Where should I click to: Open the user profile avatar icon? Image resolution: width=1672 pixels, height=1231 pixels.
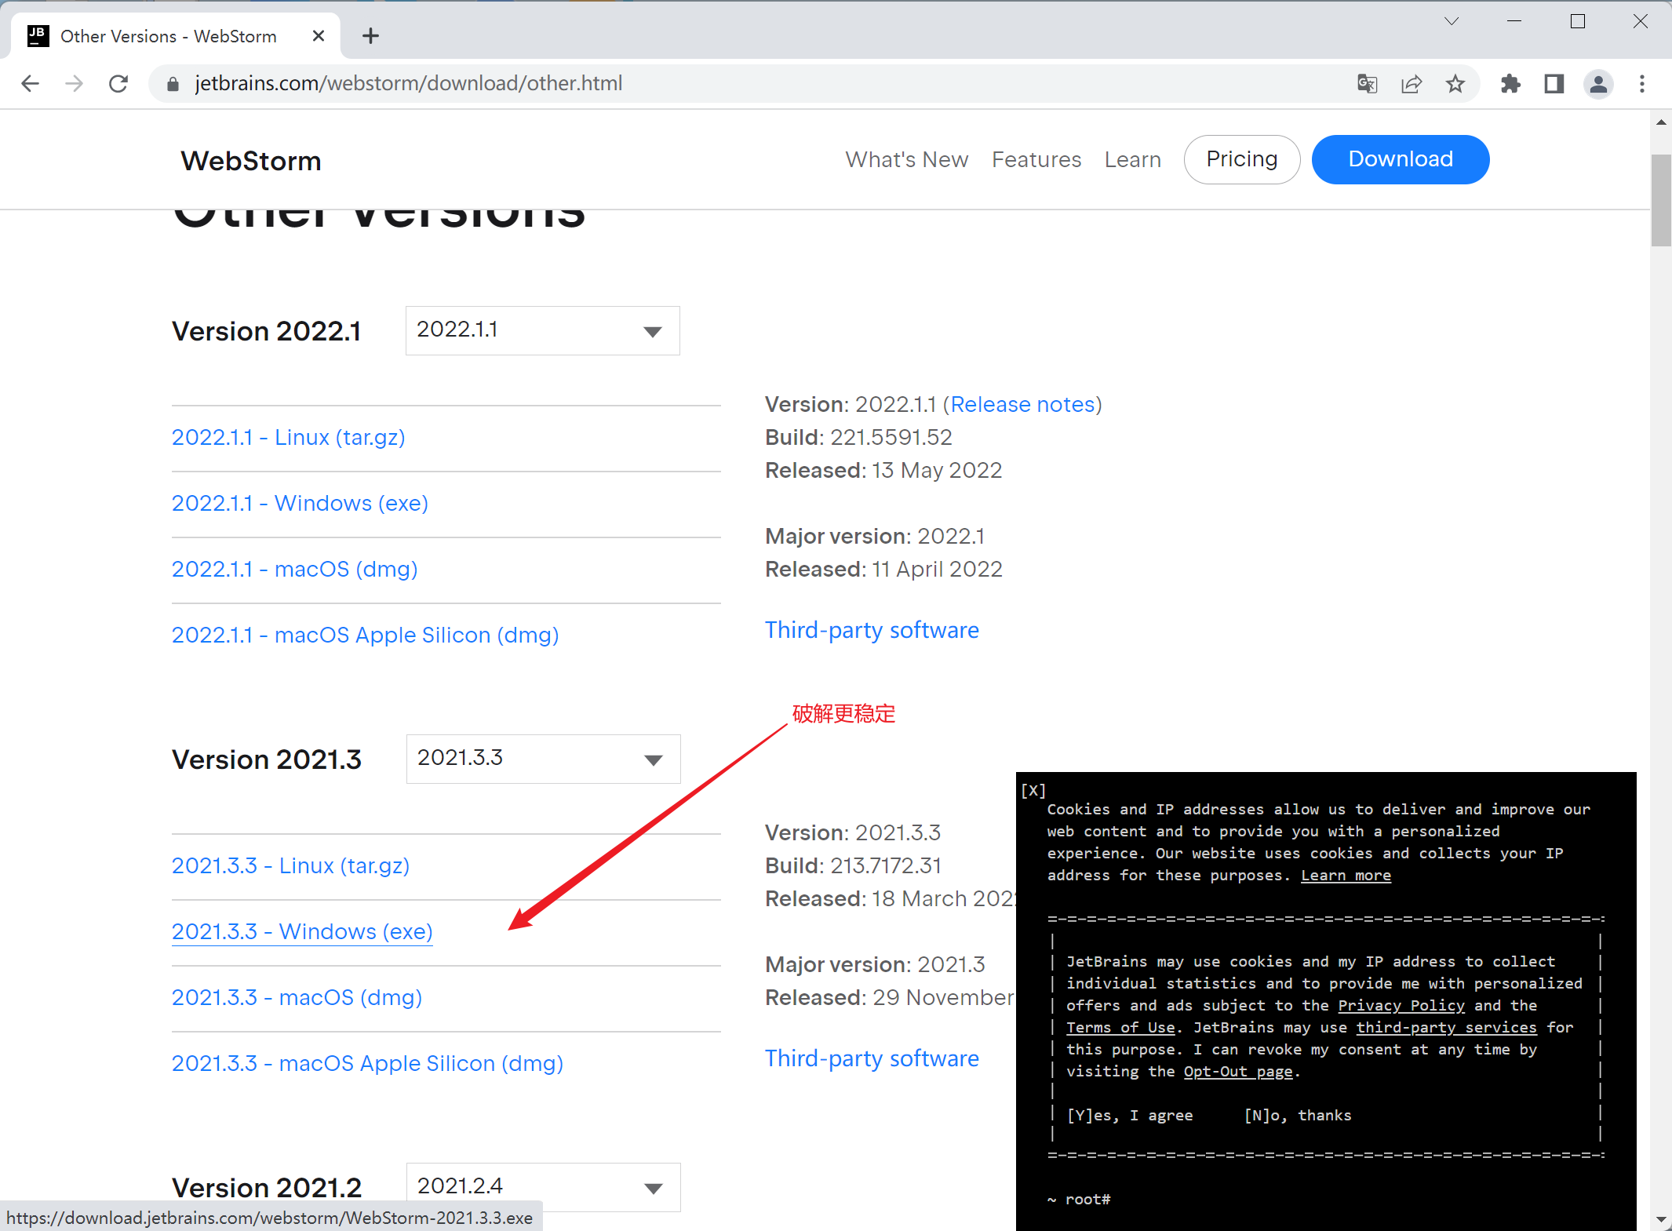point(1598,83)
